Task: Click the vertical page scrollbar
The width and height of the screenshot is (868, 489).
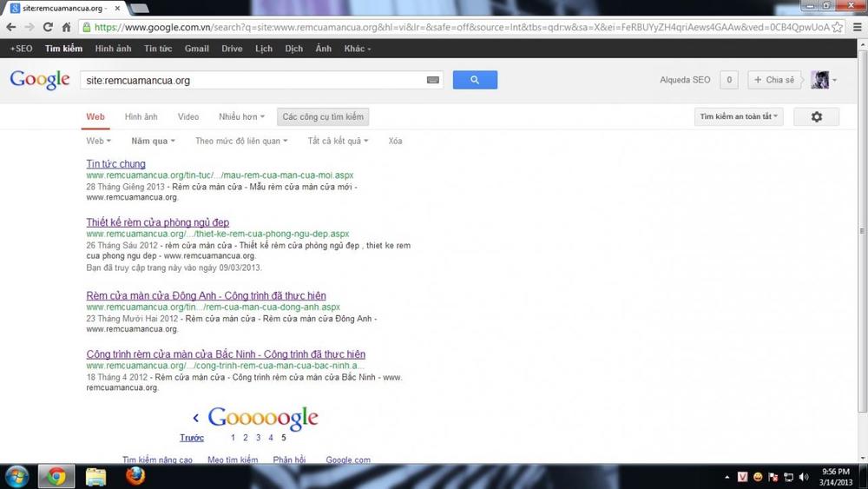Action: (x=863, y=233)
